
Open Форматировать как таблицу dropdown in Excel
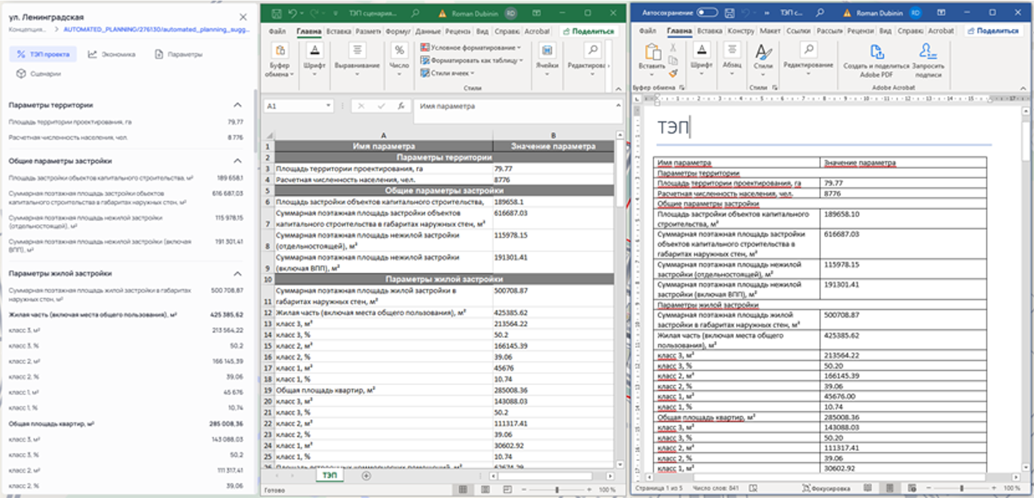point(471,60)
